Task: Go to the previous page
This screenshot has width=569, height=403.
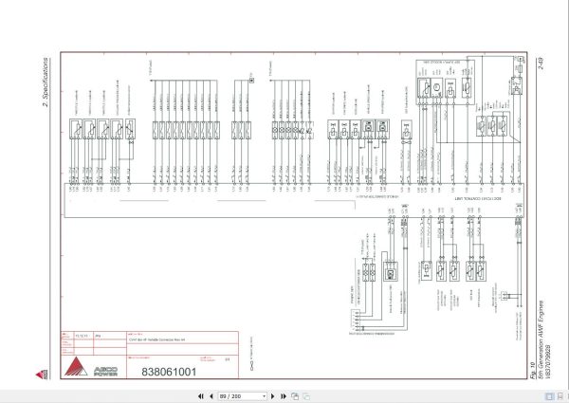Action: (x=211, y=396)
